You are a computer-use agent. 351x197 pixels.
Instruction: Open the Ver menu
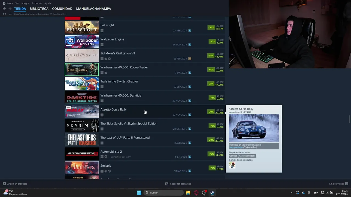click(17, 3)
